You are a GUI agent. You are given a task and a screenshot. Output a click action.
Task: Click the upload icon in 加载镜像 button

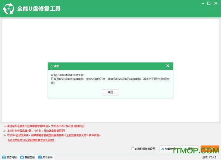(162, 149)
